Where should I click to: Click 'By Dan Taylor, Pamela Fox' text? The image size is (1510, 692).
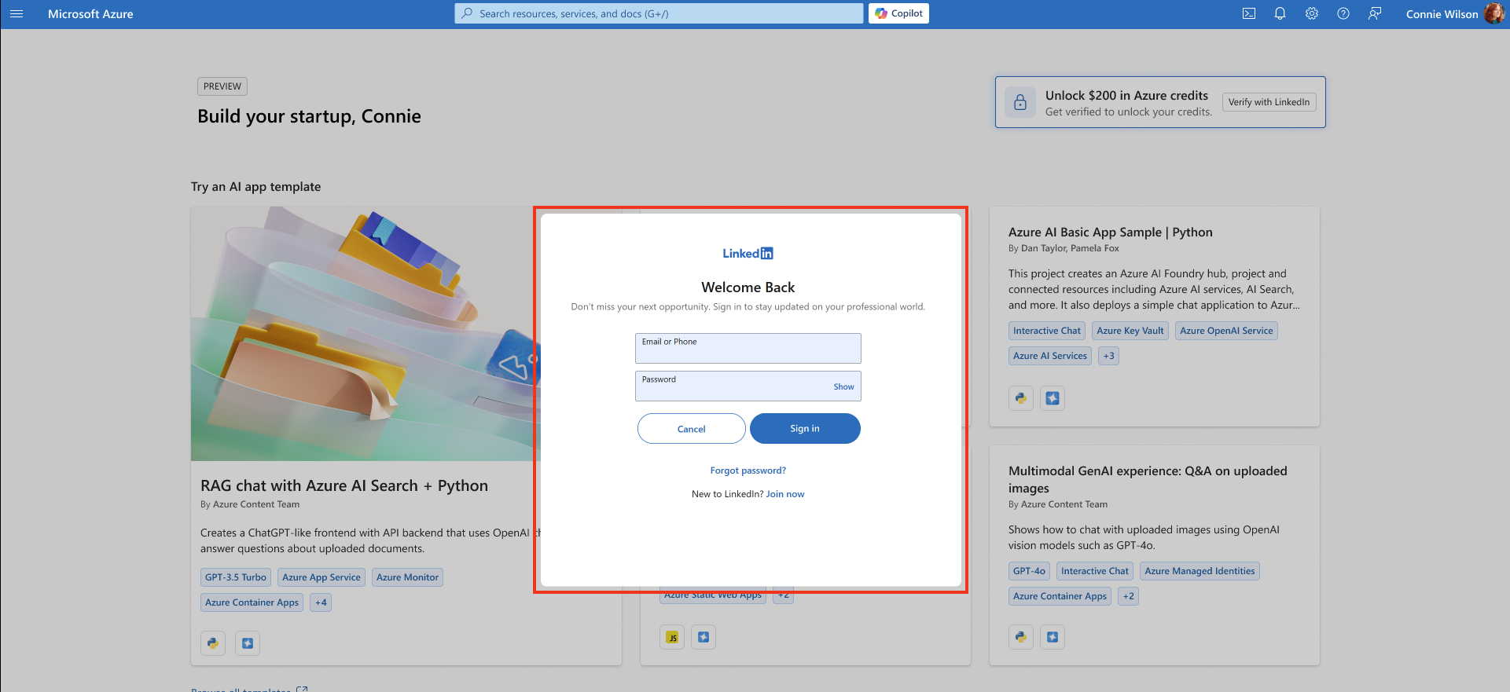(x=1064, y=248)
